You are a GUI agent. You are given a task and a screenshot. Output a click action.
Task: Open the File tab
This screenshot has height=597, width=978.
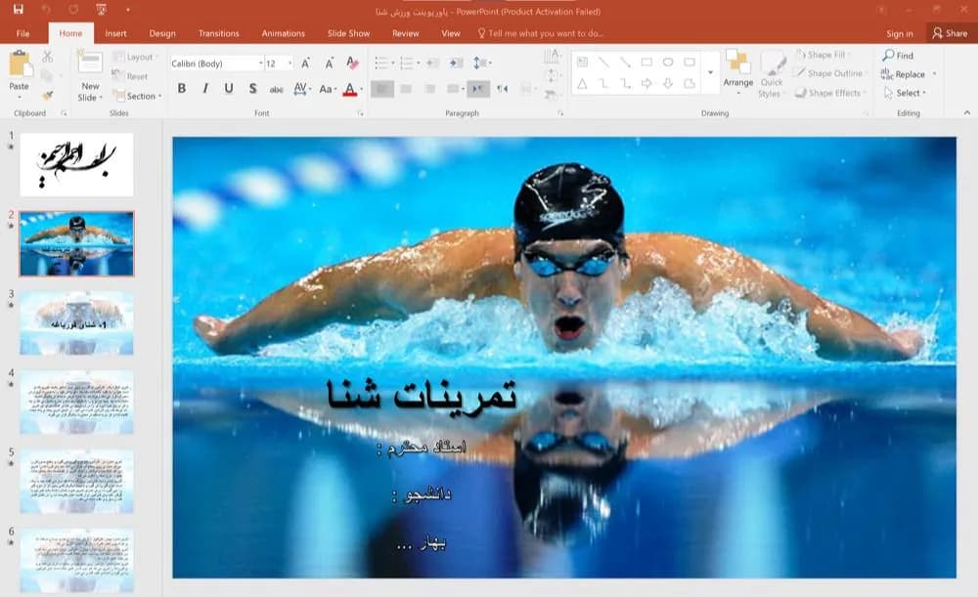tap(23, 33)
